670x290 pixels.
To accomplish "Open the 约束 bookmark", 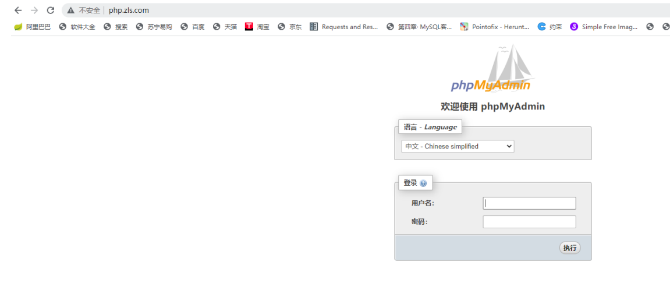I will coord(550,27).
